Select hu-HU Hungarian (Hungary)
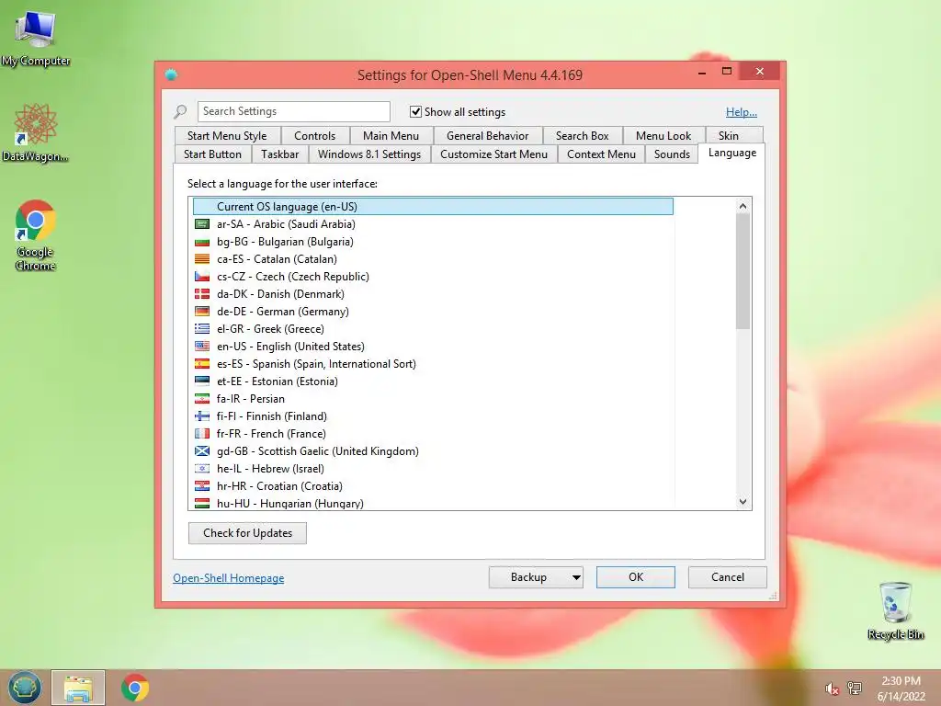The width and height of the screenshot is (941, 706). (433, 503)
